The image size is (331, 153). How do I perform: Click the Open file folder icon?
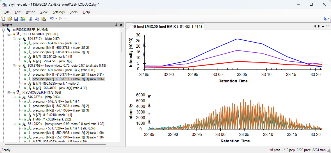(x=10, y=19)
